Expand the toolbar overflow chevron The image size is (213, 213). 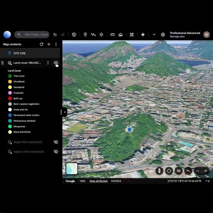point(154,34)
